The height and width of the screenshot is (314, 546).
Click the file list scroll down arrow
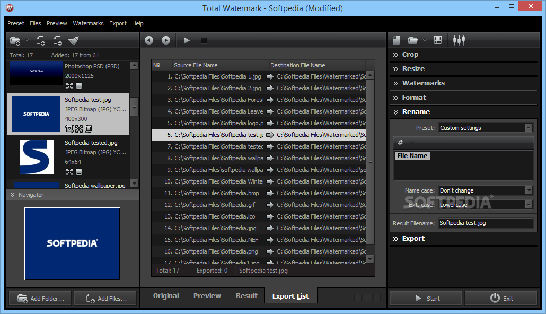click(x=134, y=184)
